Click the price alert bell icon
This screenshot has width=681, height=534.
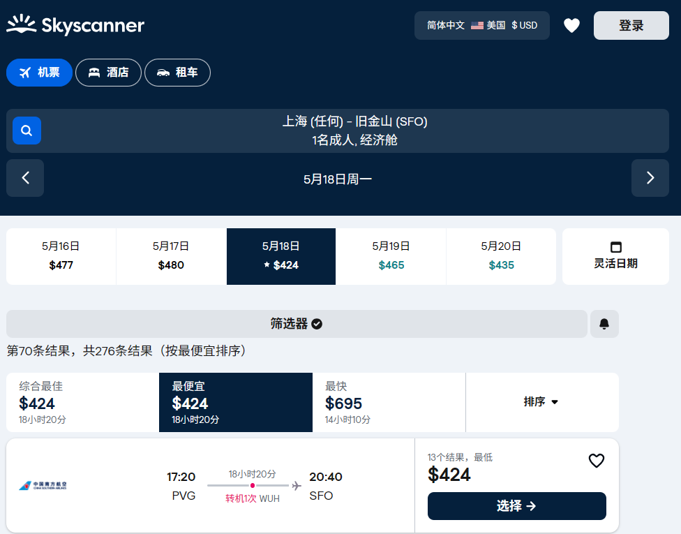point(604,324)
